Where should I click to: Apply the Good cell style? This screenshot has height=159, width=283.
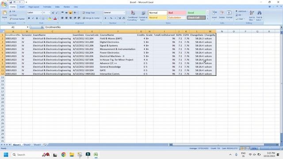pyautogui.click(x=196, y=13)
